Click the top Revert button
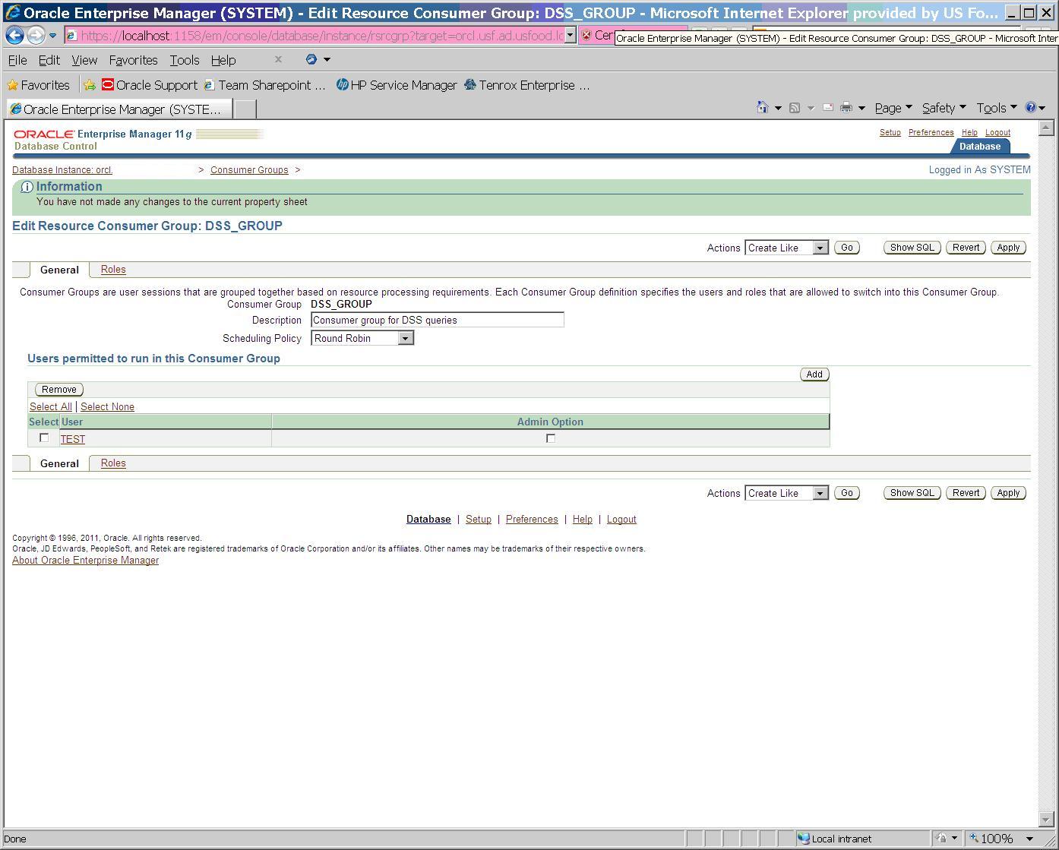The width and height of the screenshot is (1059, 850). [966, 248]
